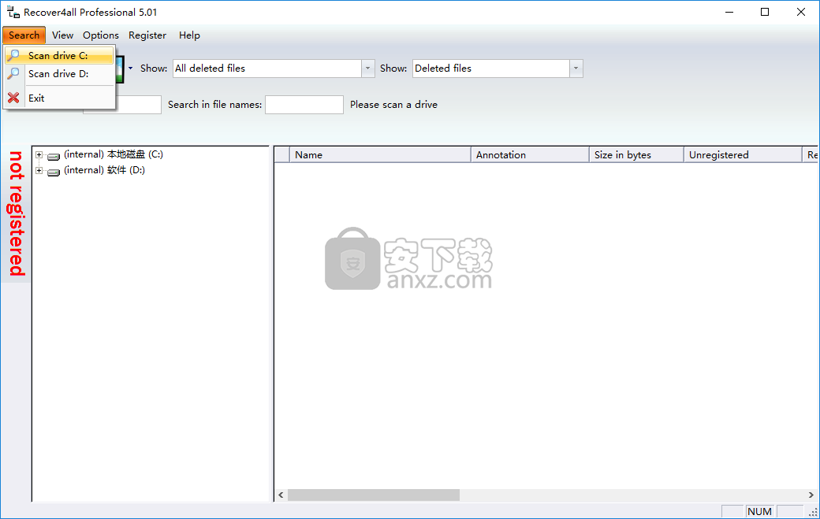Open the Deleted files dropdown
Screen dimensions: 820x519
click(x=576, y=69)
